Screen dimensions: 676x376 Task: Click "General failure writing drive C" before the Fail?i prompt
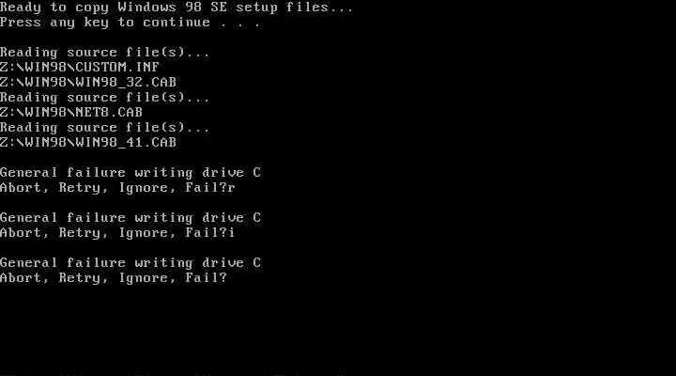[x=131, y=218]
